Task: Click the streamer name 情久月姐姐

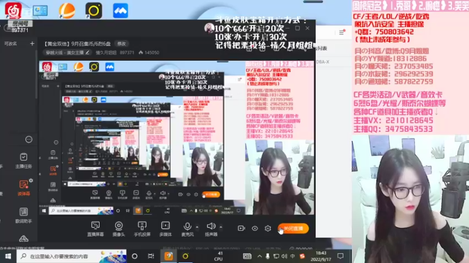Action: click(106, 53)
